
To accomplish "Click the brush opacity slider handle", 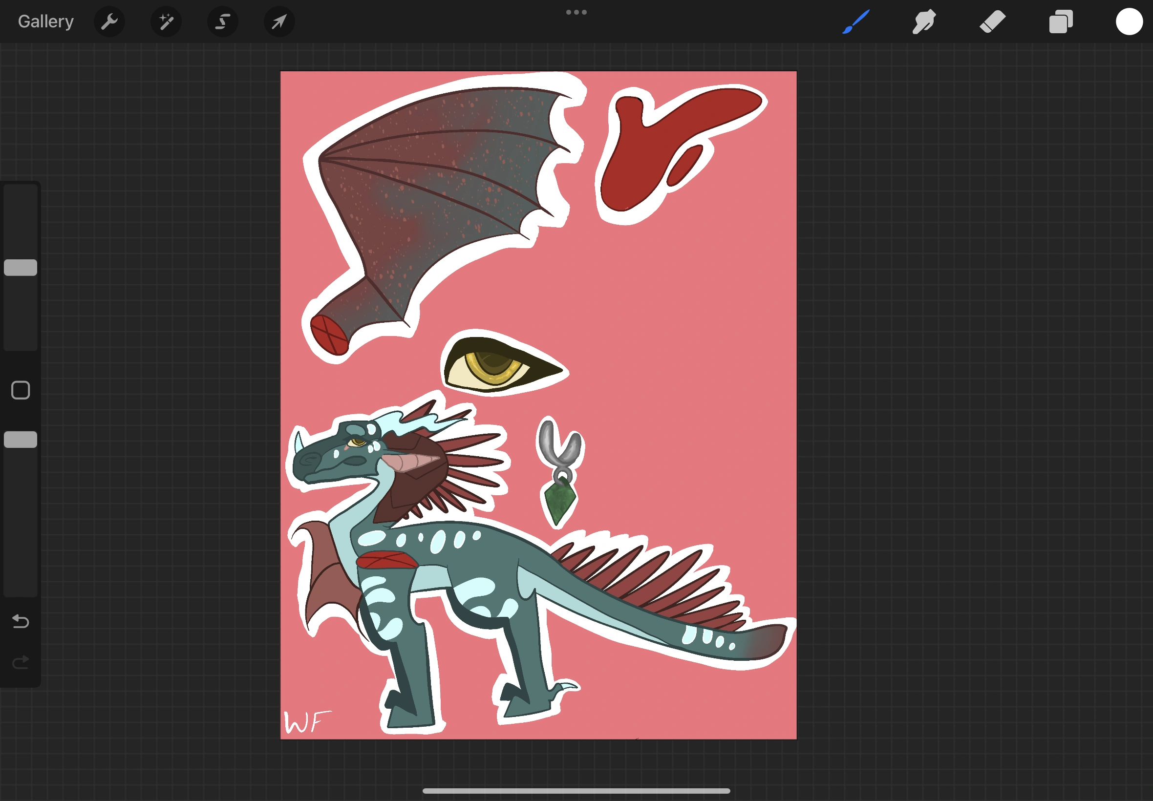I will coord(21,439).
